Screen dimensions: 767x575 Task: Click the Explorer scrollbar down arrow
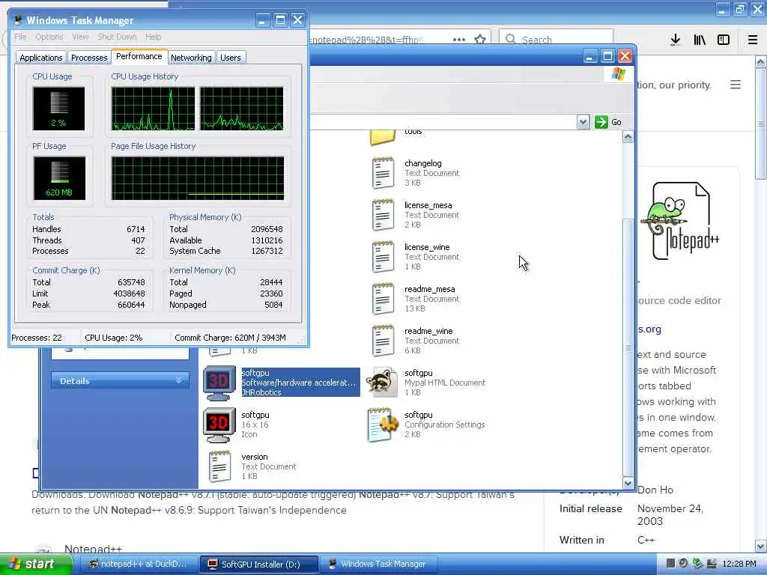tap(628, 483)
